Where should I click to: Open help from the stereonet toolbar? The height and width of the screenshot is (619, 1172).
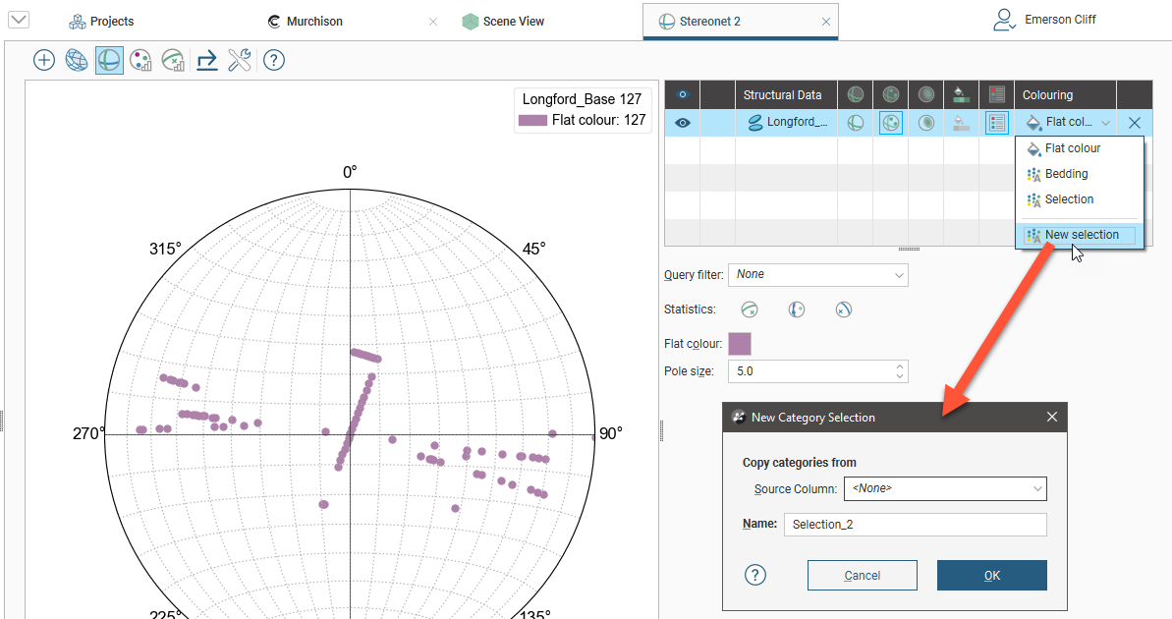(274, 61)
